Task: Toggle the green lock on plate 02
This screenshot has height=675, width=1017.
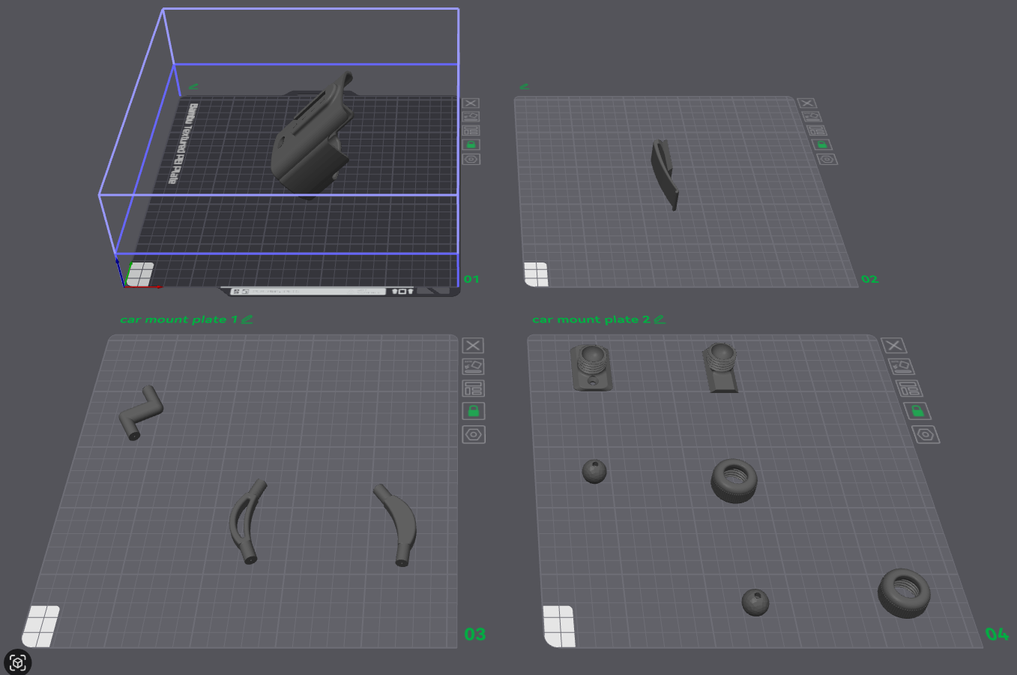Action: (x=821, y=145)
